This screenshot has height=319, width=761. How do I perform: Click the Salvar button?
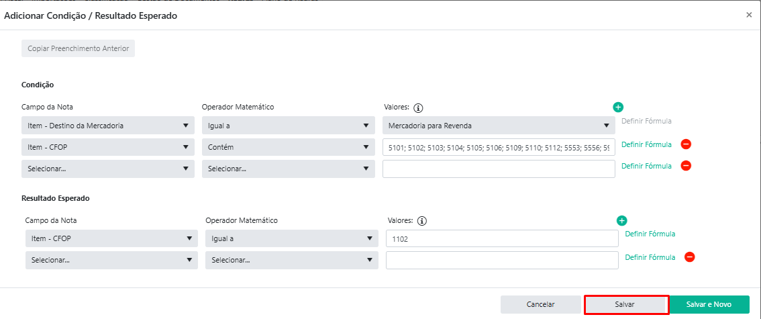[x=625, y=304]
